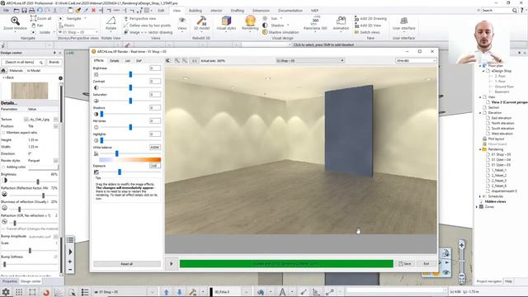The width and height of the screenshot is (528, 297).
Task: Click the red X delete icon in toolbar
Action: (93, 11)
